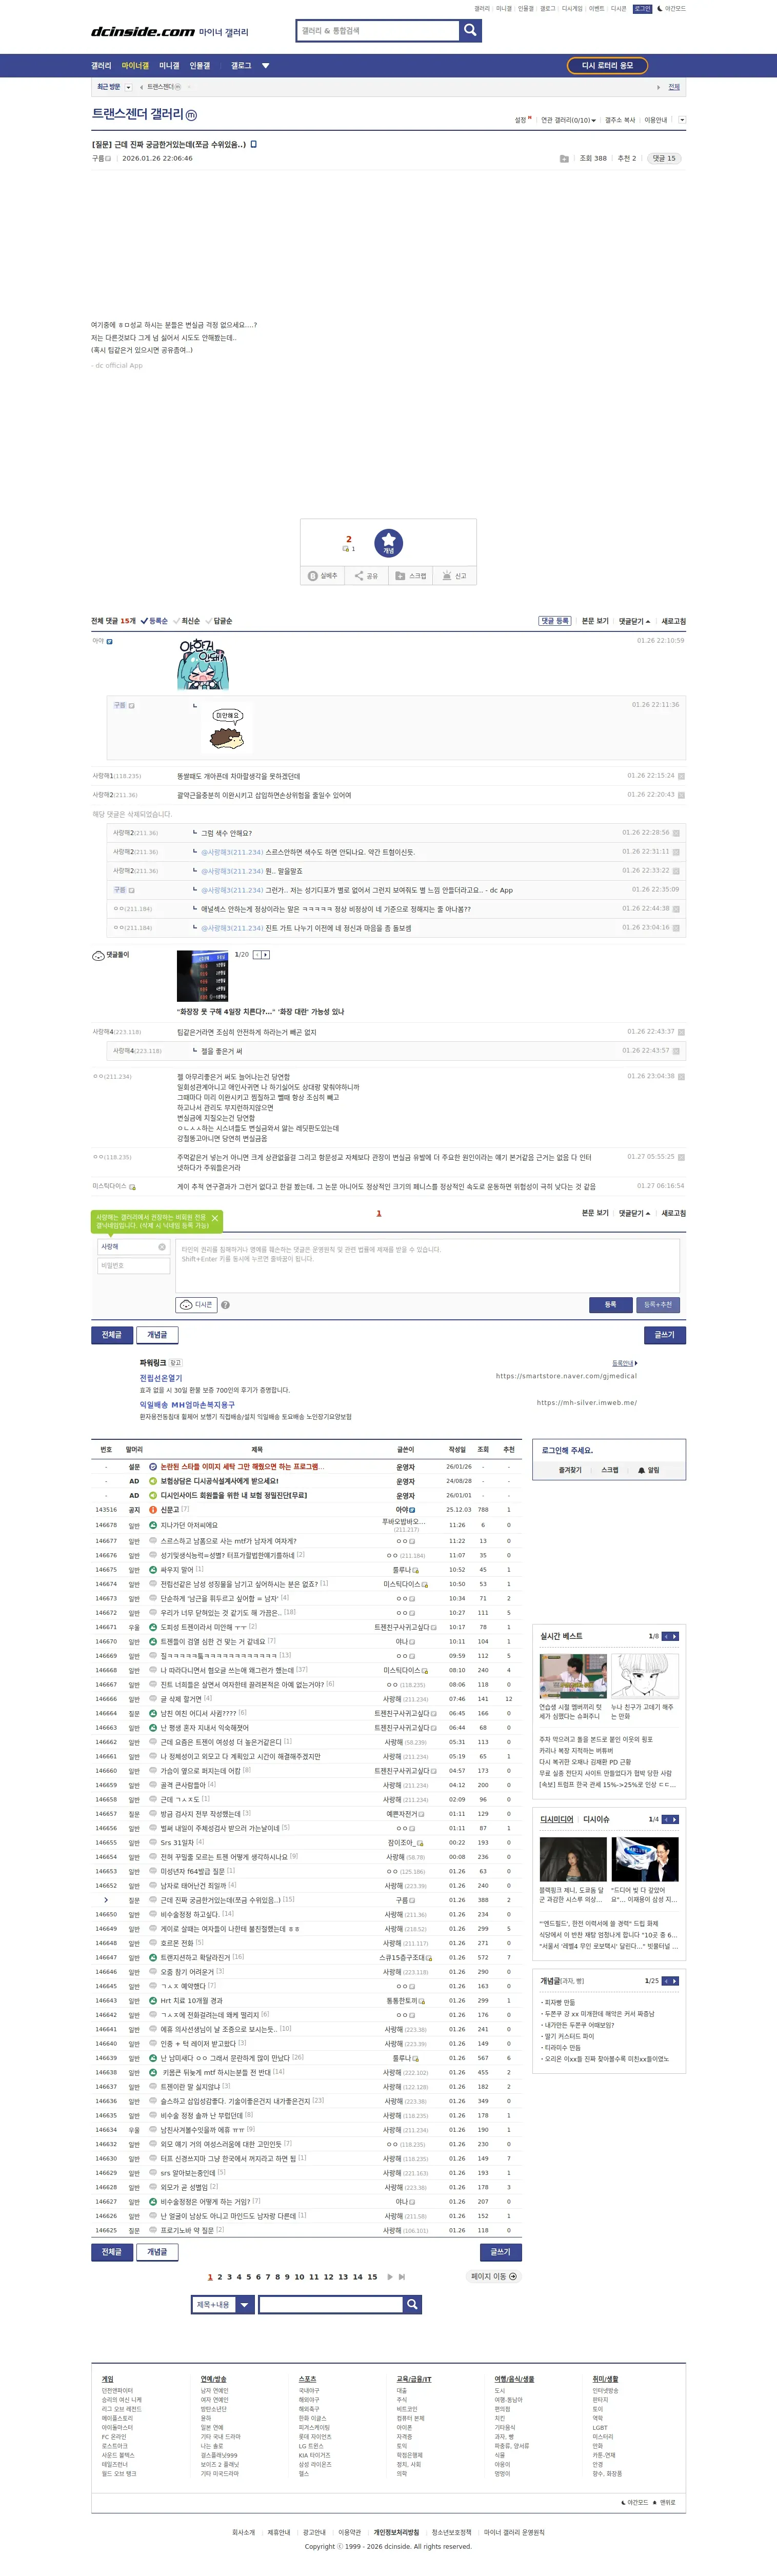Go to next 개념글 panel page
The height and width of the screenshot is (2576, 777).
pos(674,1980)
